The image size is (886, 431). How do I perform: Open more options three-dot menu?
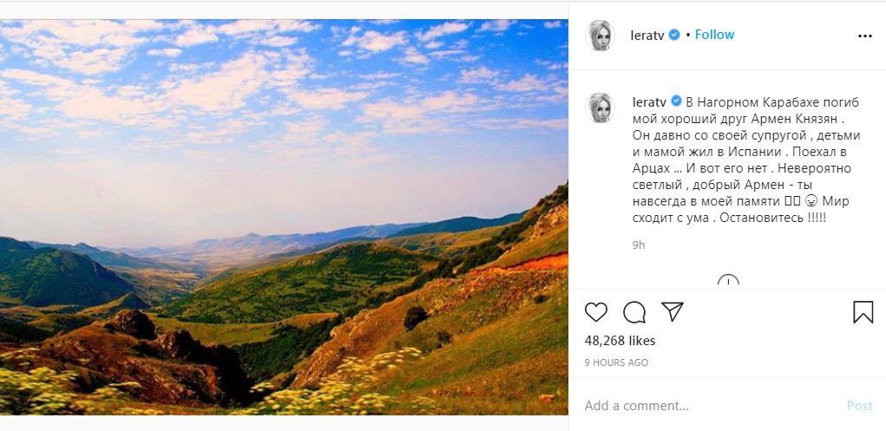point(864,36)
